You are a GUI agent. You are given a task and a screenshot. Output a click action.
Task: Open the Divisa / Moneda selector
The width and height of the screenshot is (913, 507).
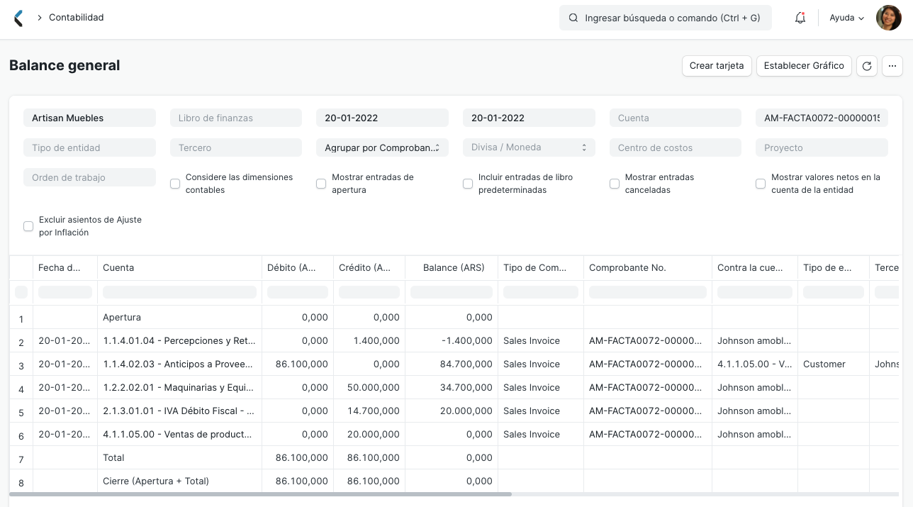pyautogui.click(x=529, y=147)
